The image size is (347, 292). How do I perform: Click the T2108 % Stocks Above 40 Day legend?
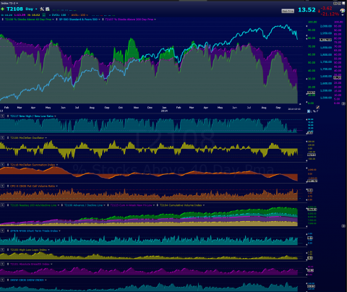28,20
